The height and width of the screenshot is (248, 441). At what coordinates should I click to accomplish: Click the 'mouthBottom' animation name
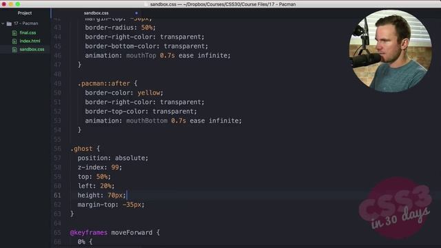(x=147, y=121)
